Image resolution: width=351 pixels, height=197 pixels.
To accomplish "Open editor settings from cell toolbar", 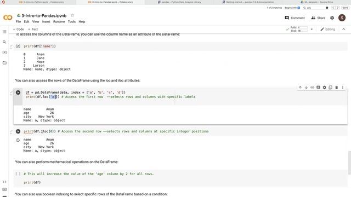I will pos(324,88).
